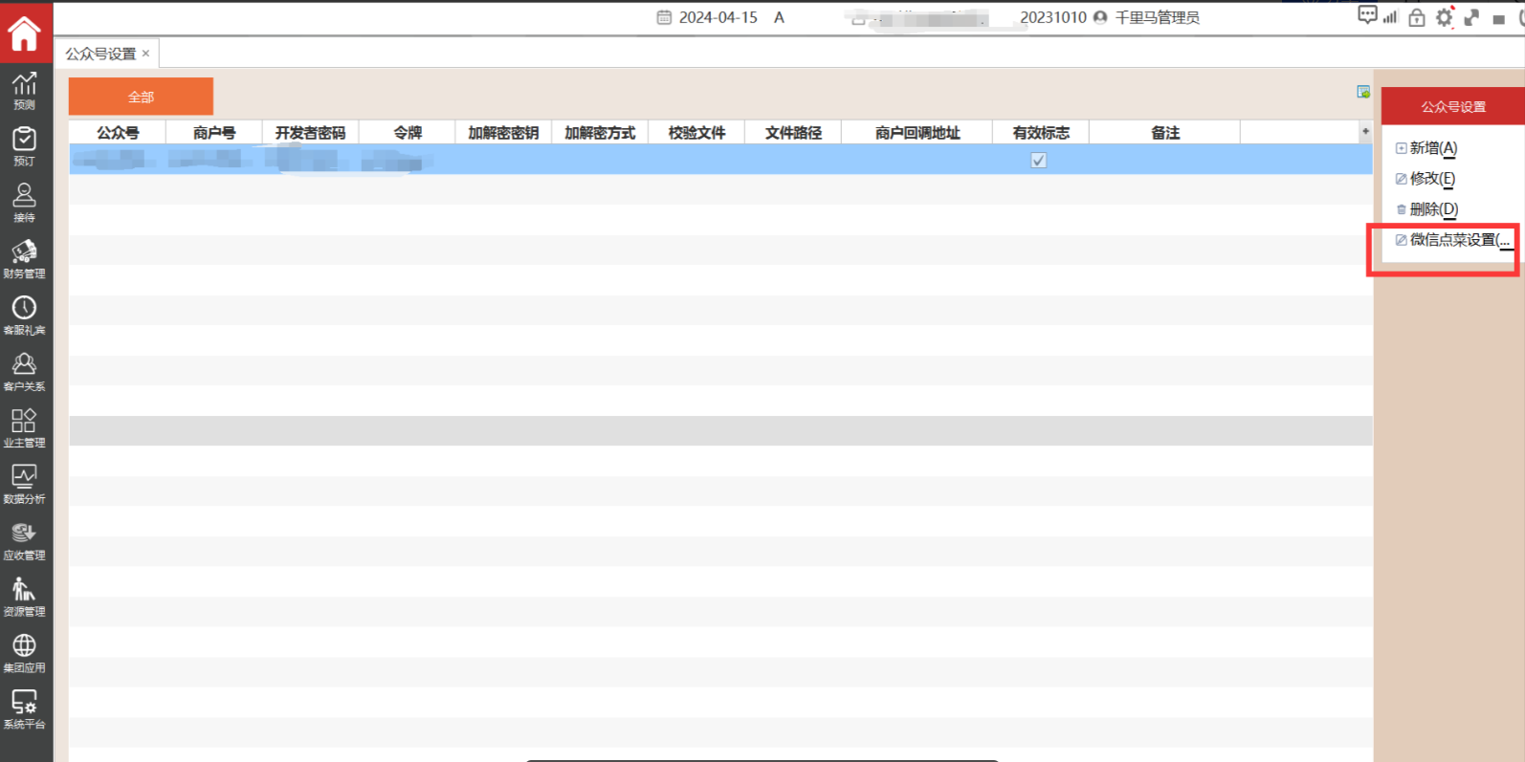Click the table column chooser arrow
1525x762 pixels.
click(1365, 132)
